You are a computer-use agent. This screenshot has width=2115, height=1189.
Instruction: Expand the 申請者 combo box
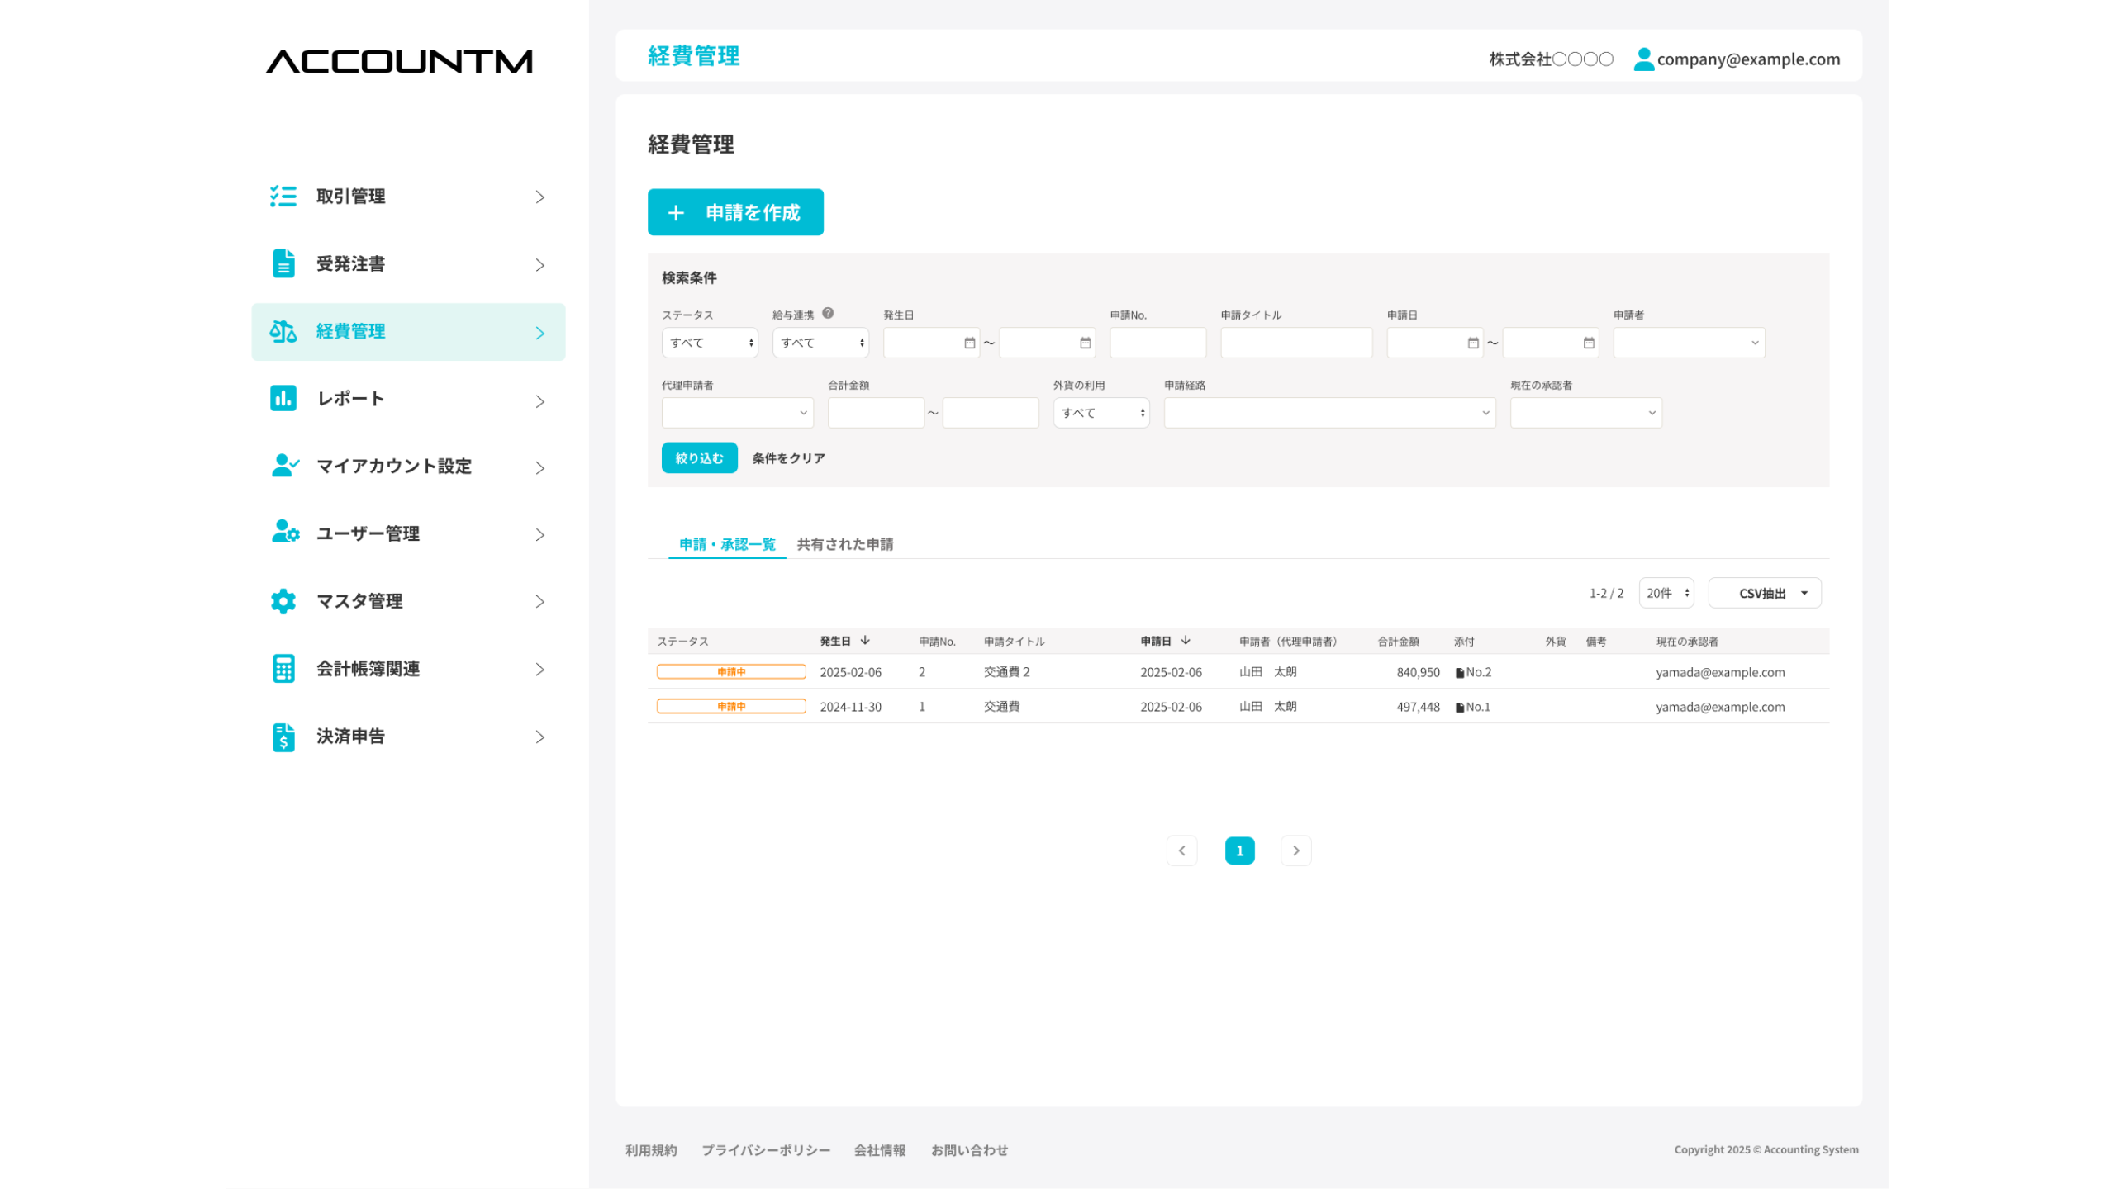pos(1689,343)
